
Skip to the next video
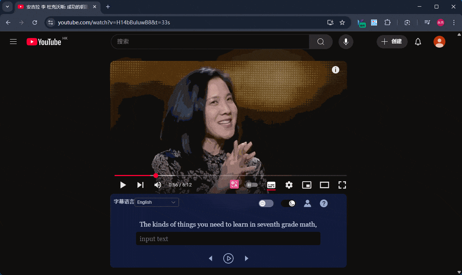click(x=140, y=185)
